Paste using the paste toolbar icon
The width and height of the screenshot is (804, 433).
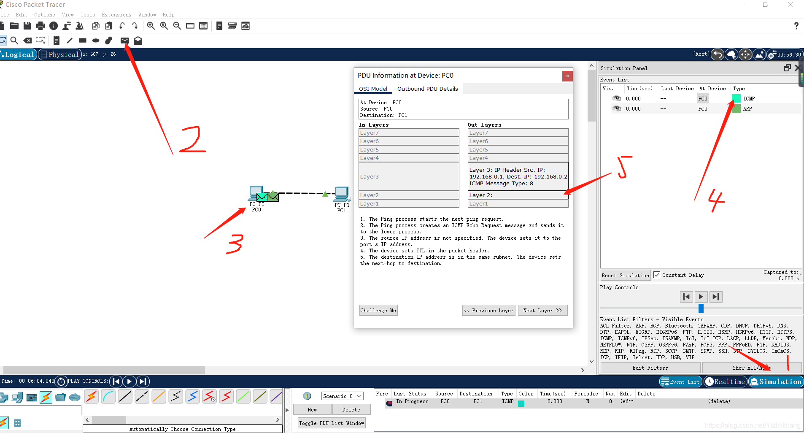(x=109, y=26)
